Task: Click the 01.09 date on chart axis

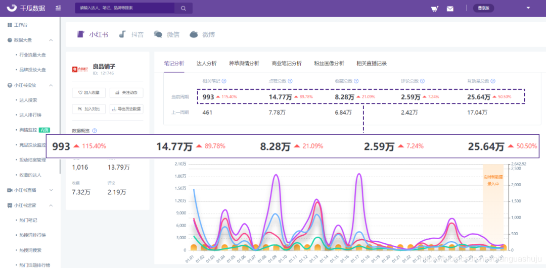Action: coord(271,258)
